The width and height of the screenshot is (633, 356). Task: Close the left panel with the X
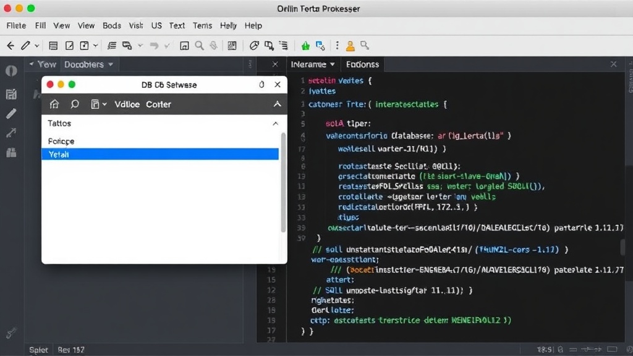tap(275, 64)
